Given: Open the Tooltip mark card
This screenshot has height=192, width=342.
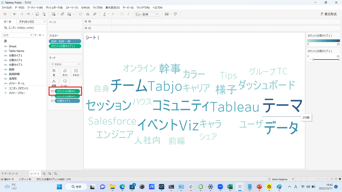Looking at the screenshot, I should click(x=65, y=82).
